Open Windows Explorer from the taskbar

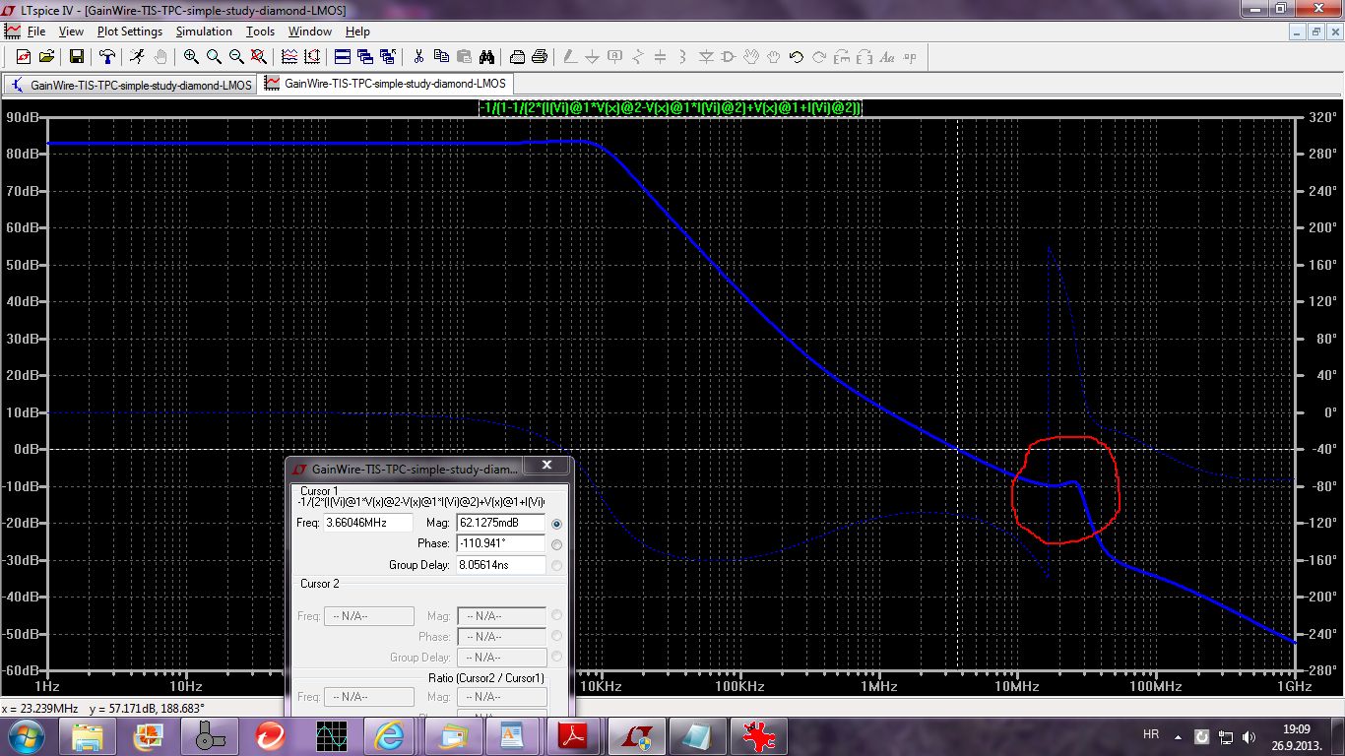87,735
